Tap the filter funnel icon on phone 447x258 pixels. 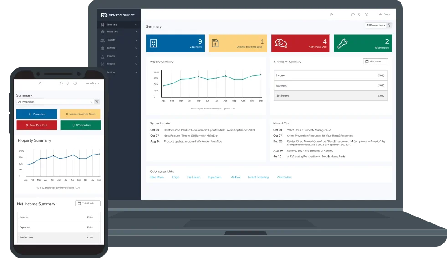[97, 102]
